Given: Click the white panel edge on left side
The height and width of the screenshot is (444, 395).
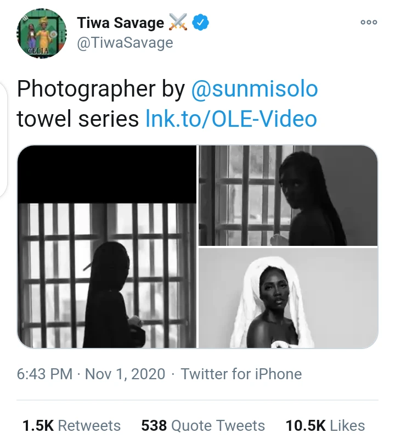Looking at the screenshot, I should (3, 143).
